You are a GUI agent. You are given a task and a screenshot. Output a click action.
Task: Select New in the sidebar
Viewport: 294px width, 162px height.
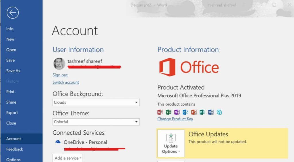pyautogui.click(x=10, y=39)
